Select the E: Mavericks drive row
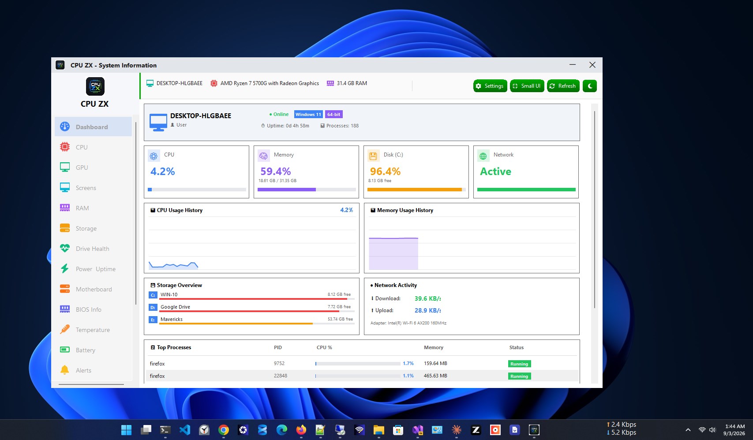Screen dimensions: 753x440 pyautogui.click(x=251, y=320)
